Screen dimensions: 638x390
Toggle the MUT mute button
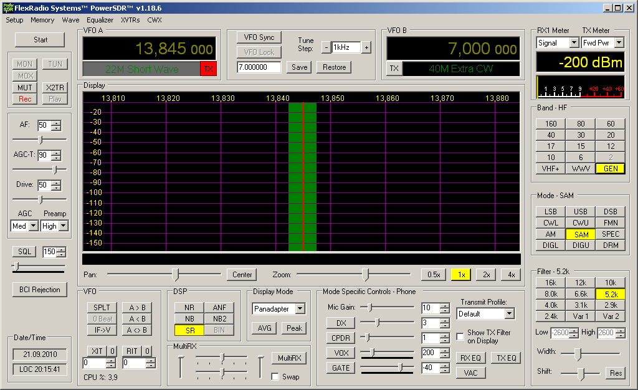tap(25, 87)
